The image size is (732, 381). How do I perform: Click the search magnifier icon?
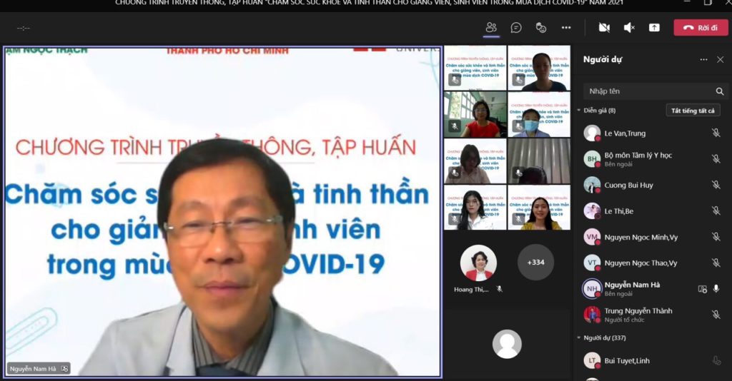[720, 91]
